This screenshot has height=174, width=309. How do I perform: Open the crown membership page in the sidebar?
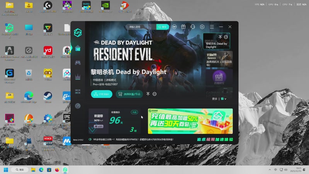click(78, 77)
